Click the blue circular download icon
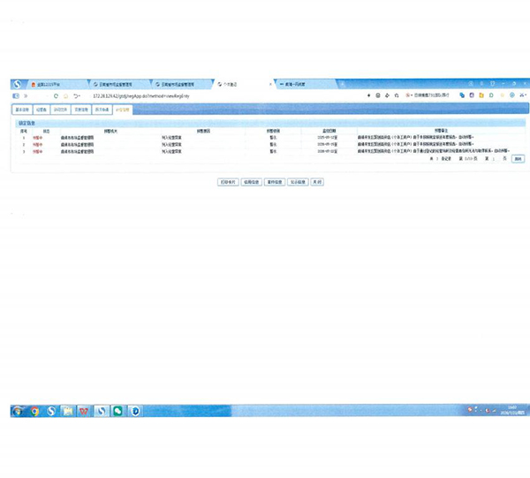Viewport: 530px width, 478px height. [x=512, y=95]
